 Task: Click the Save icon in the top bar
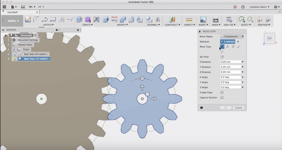pyautogui.click(x=23, y=7)
